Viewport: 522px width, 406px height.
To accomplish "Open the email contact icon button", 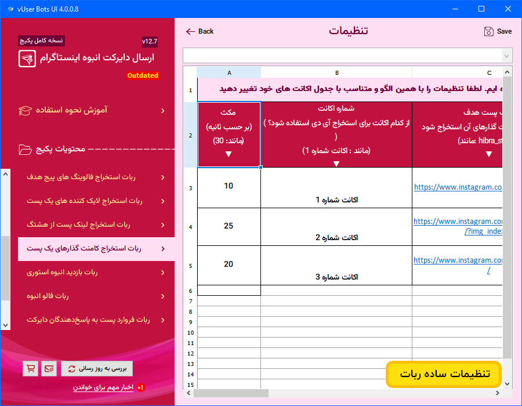I will tap(49, 369).
